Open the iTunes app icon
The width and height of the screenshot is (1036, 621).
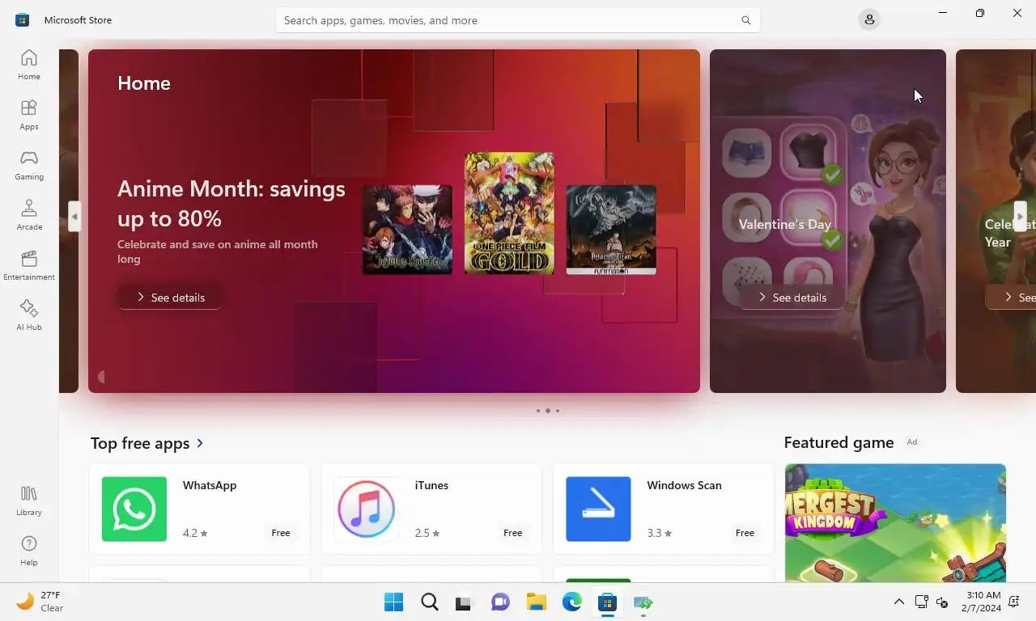click(366, 509)
